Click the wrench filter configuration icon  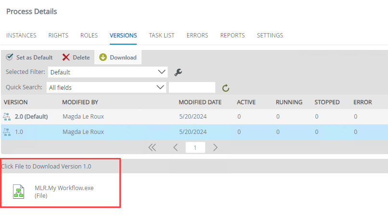[178, 72]
